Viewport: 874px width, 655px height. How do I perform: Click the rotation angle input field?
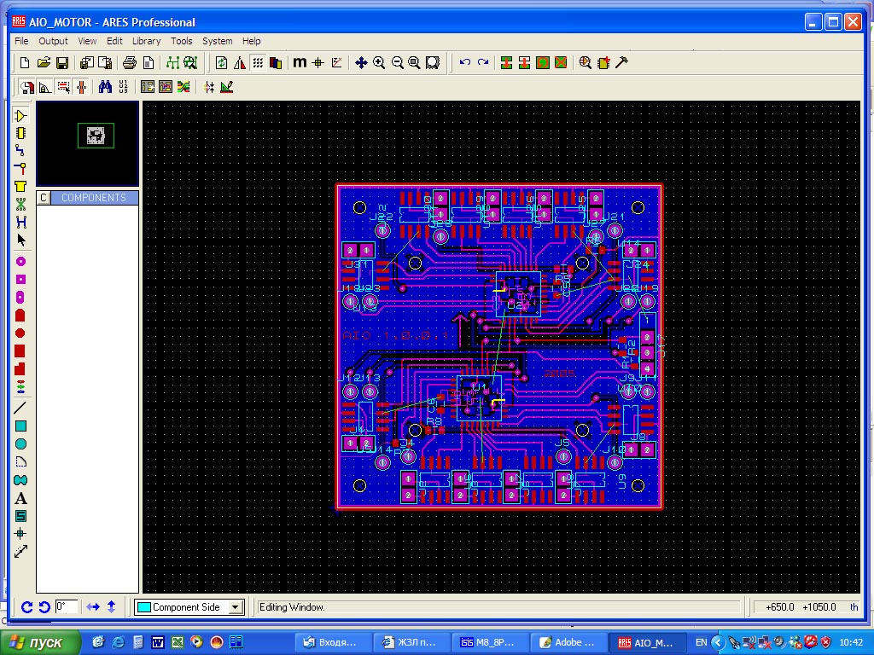[67, 606]
